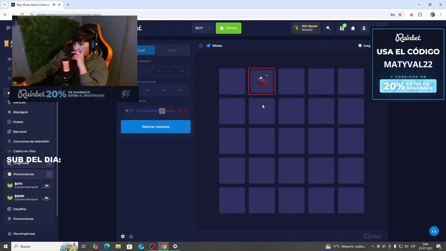Expand the Originales section chevron
The image size is (446, 251).
tap(49, 163)
